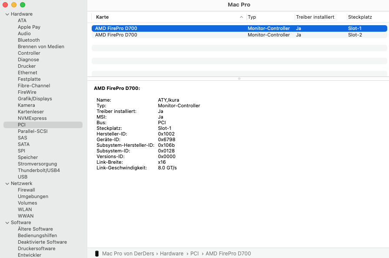Collapse the Software section chevron

point(7,223)
